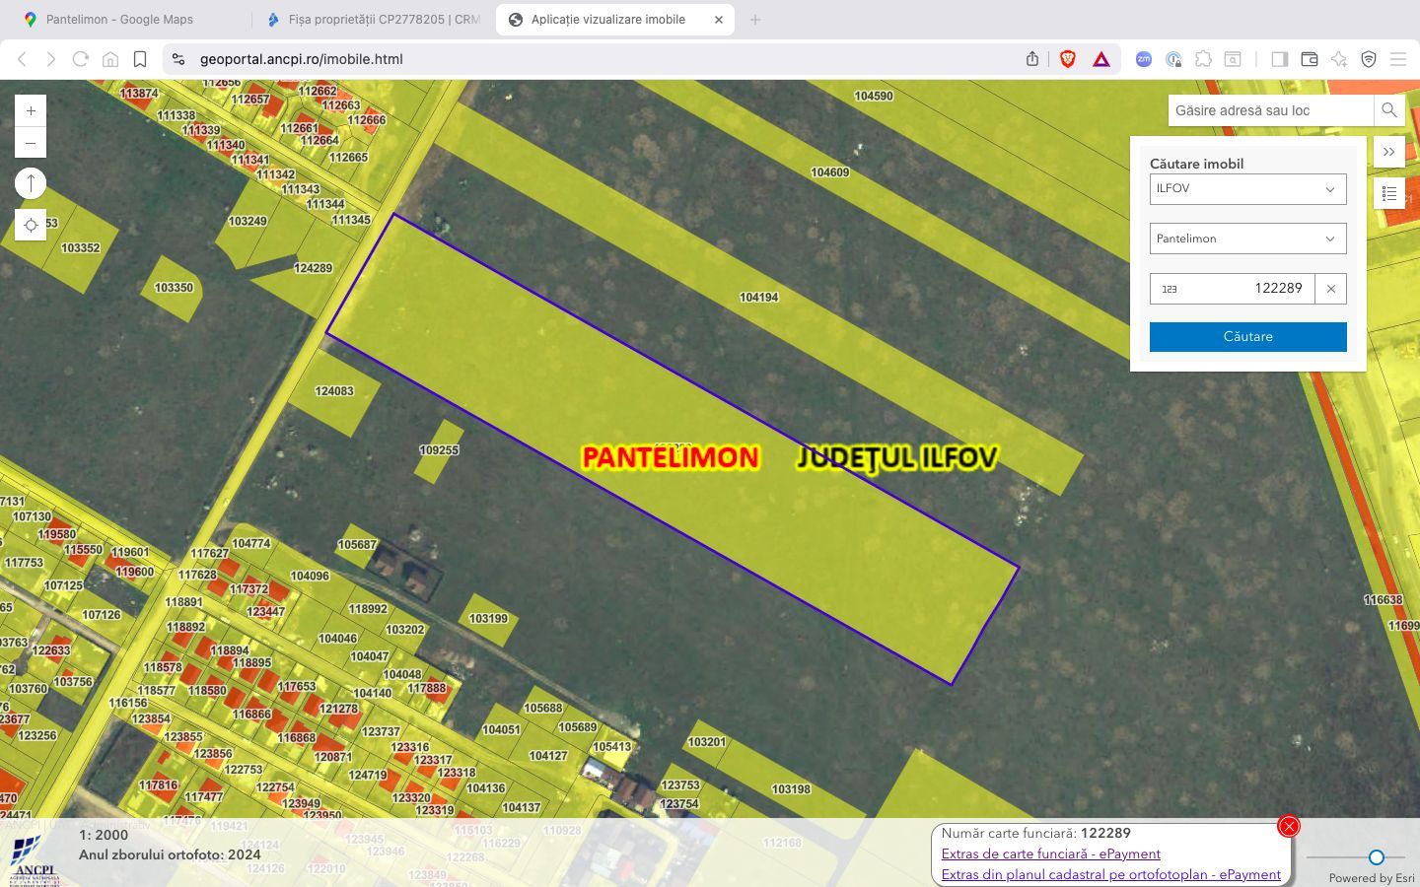This screenshot has height=887, width=1420.
Task: Open Extras de carte funciară ePayment link
Action: [x=1050, y=853]
